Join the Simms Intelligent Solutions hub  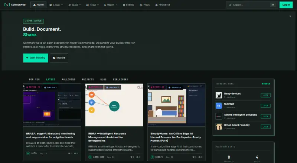pos(265,116)
